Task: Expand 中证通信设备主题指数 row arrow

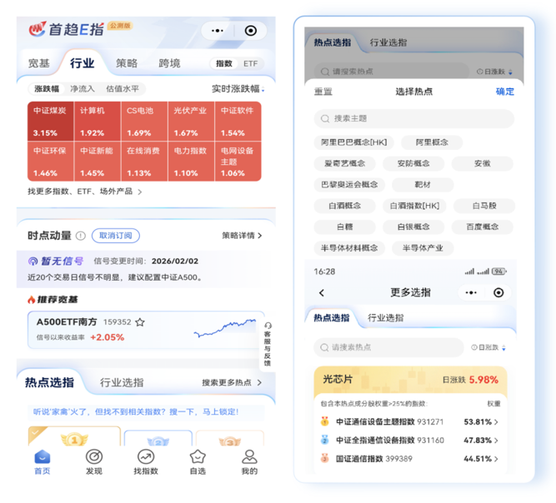Action: coord(497,422)
